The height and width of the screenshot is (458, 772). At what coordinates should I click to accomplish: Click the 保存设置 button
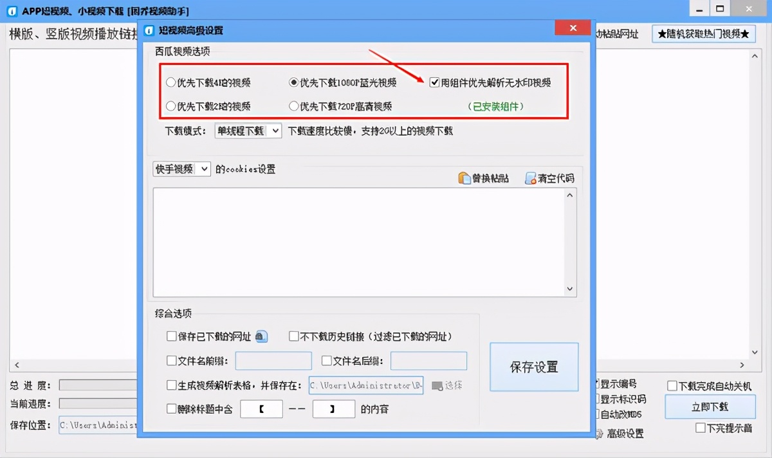click(534, 367)
